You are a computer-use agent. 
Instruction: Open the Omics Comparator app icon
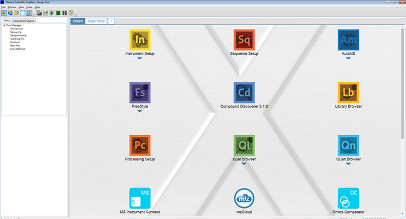[348, 198]
